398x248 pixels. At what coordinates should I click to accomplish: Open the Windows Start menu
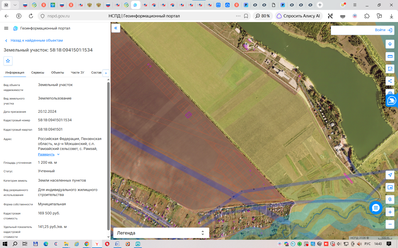click(x=5, y=244)
